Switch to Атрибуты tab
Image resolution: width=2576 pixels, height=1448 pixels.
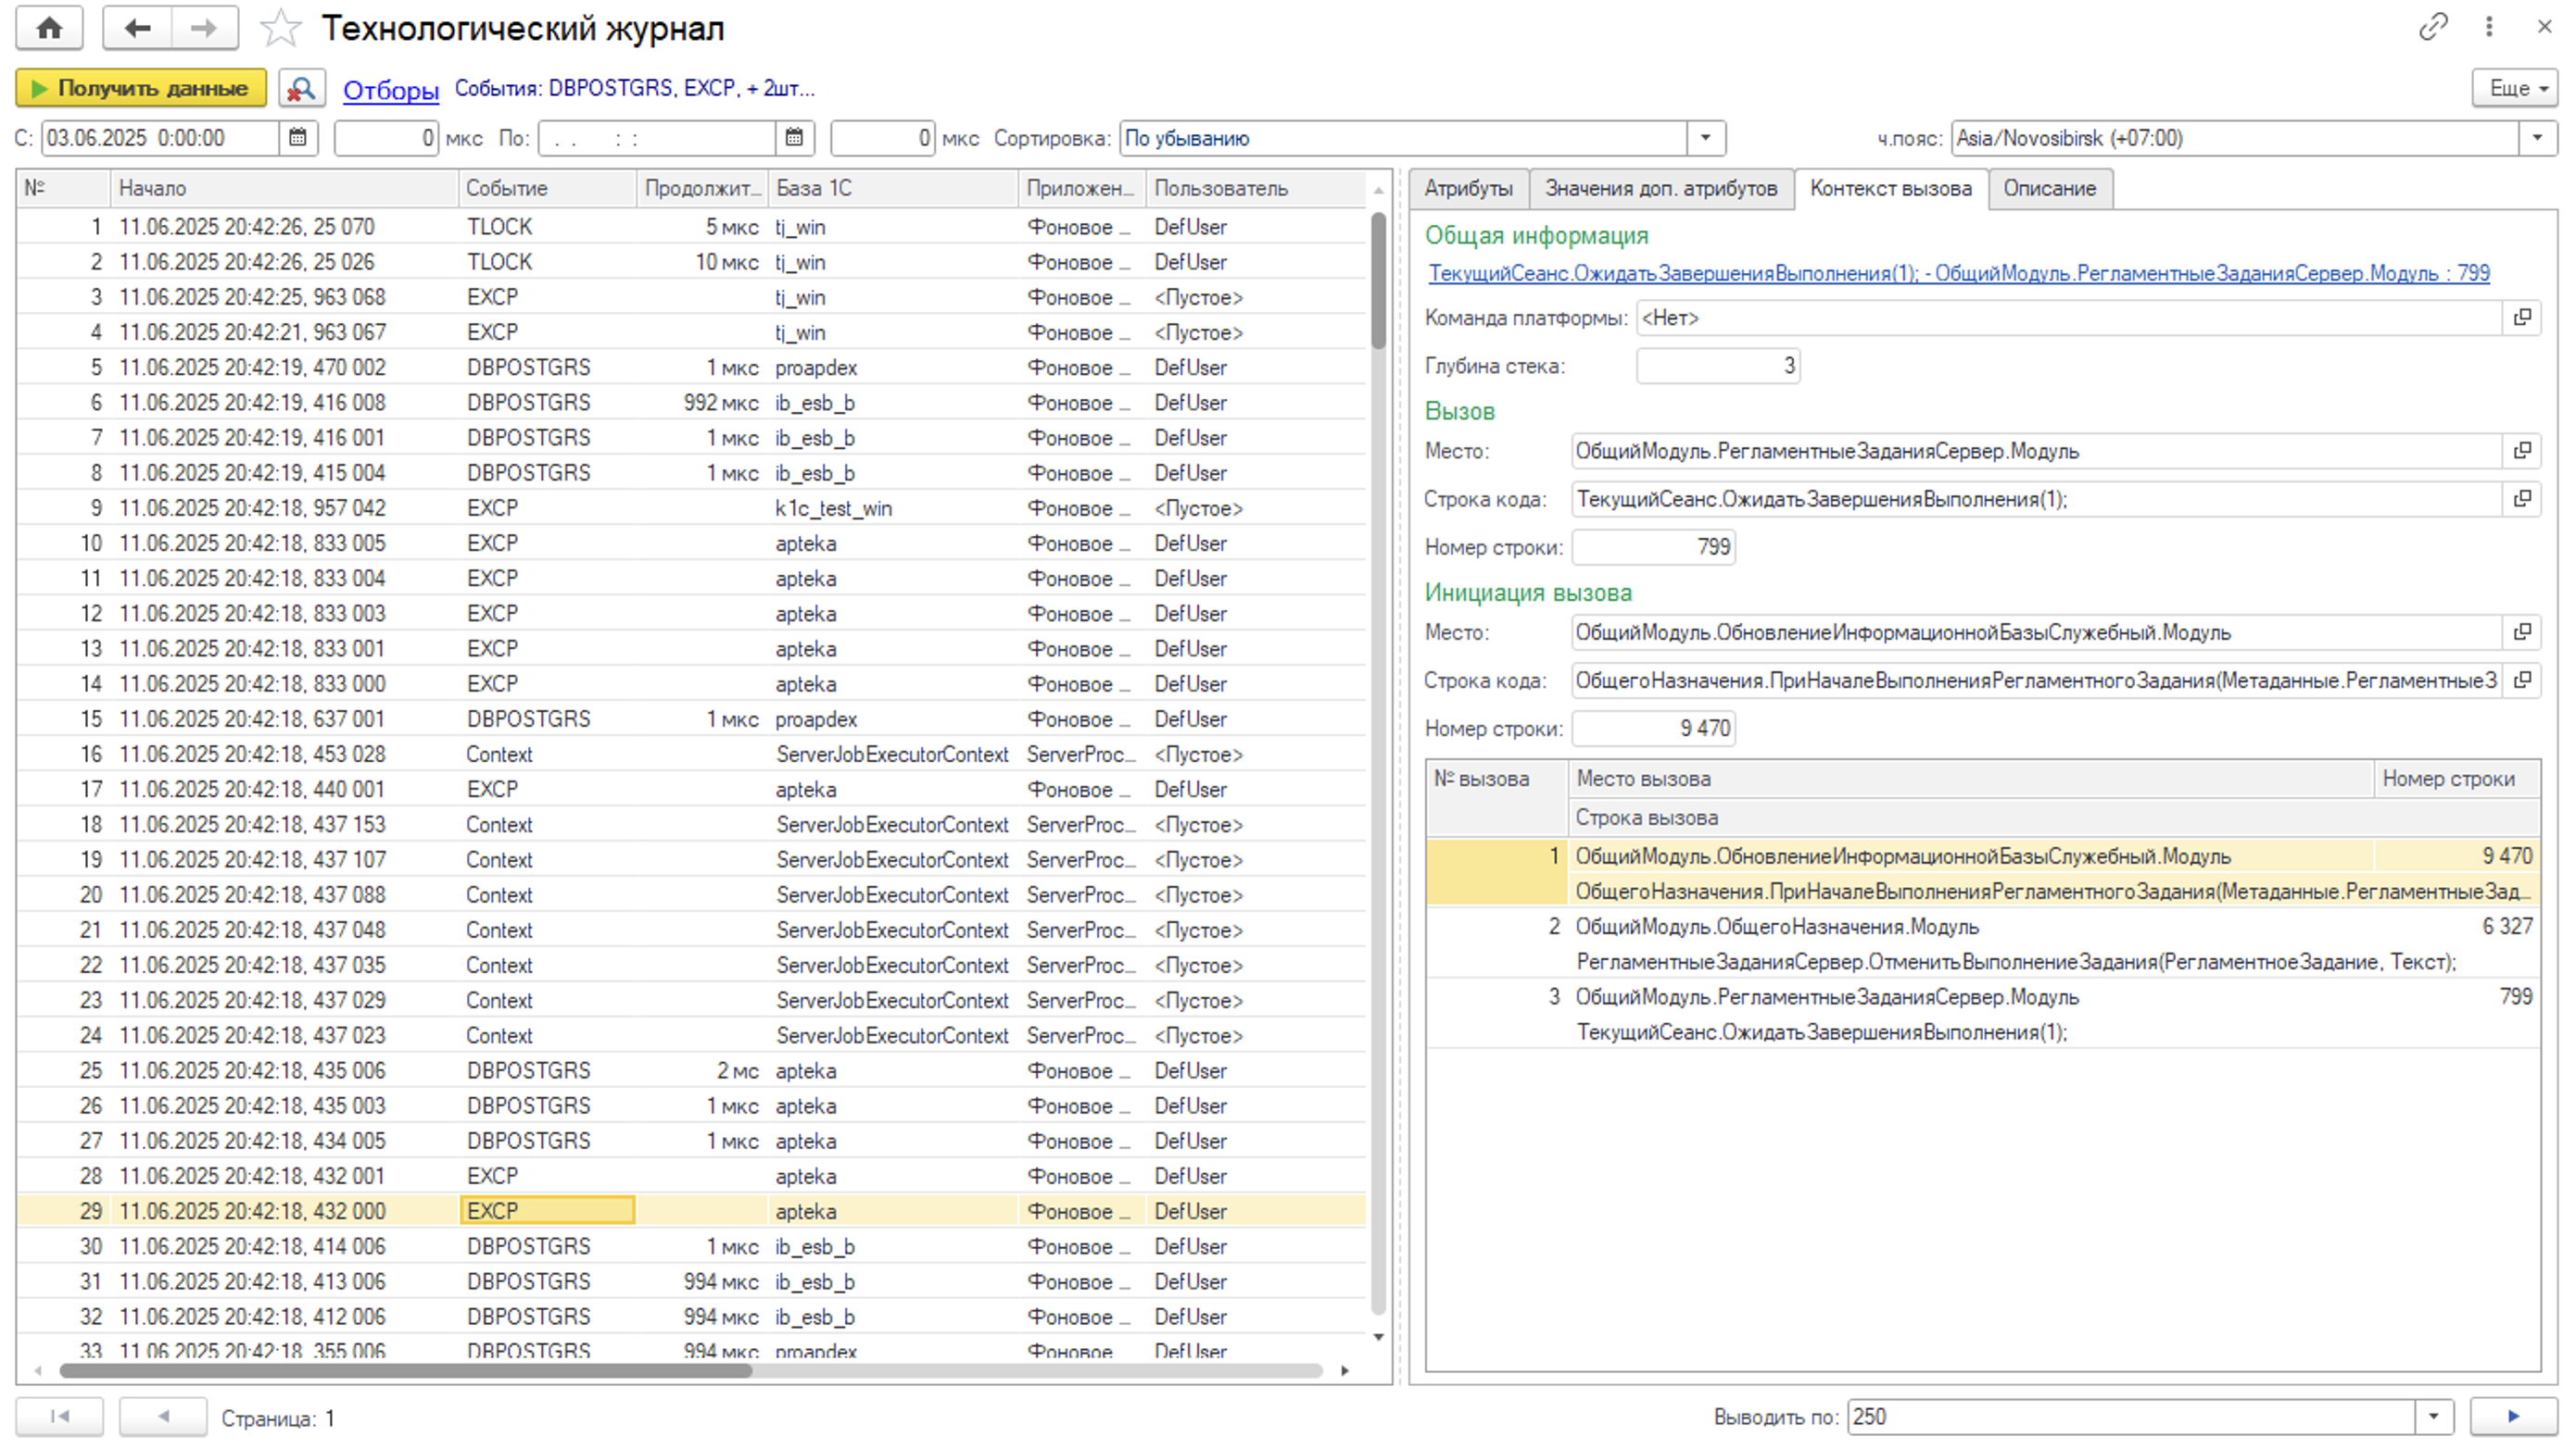click(x=1467, y=189)
